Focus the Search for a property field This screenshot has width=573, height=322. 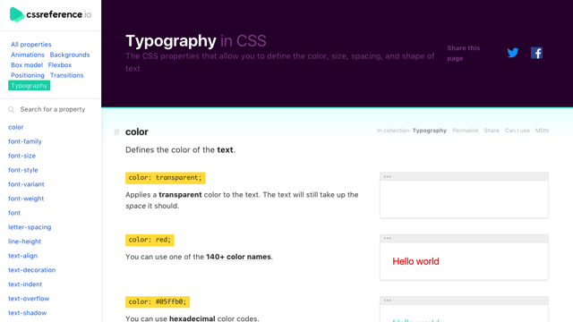tap(53, 109)
